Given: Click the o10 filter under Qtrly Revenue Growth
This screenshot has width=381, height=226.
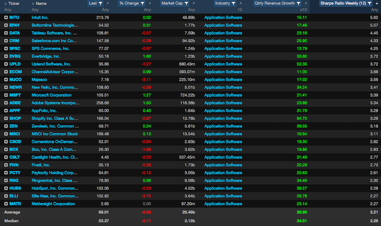Looking at the screenshot, I should (303, 10).
